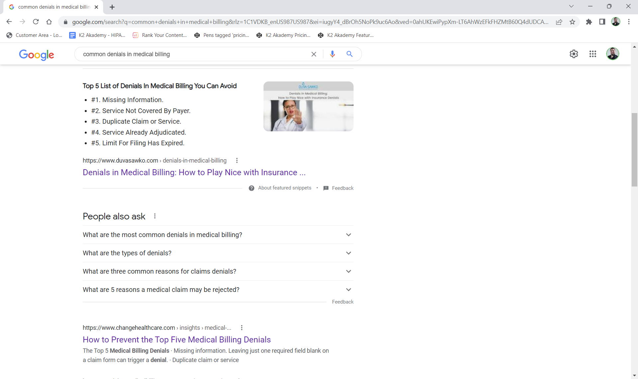638x379 pixels.
Task: Click the share page icon in address bar
Action: (559, 22)
